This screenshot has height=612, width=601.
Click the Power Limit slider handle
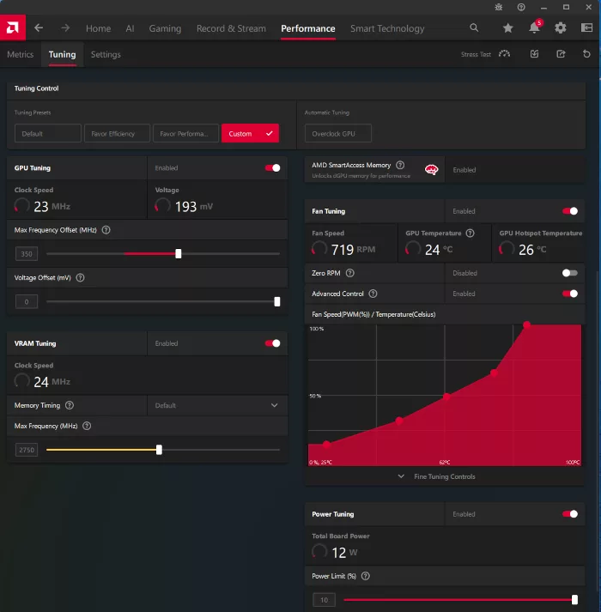pos(574,599)
